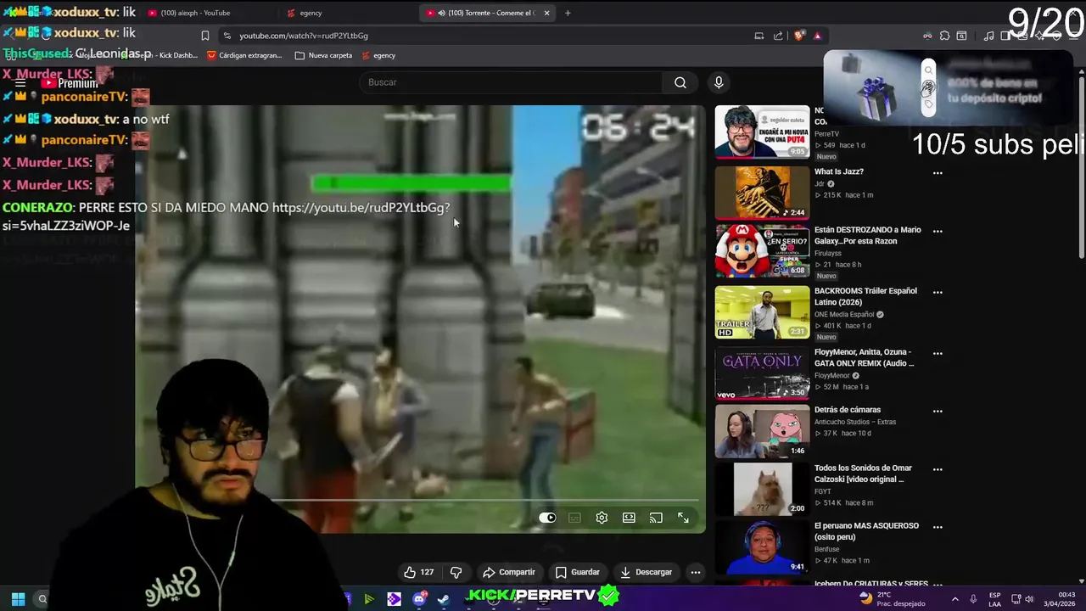Open the What Is Jazz? video thumbnail

coord(762,193)
